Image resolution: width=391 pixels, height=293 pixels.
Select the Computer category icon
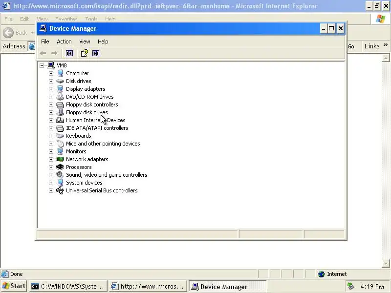point(60,73)
